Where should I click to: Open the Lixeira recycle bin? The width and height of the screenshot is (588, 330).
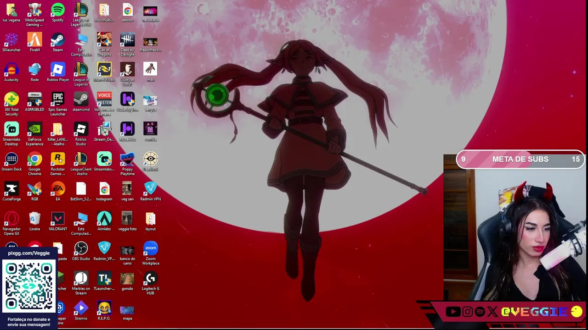click(34, 221)
